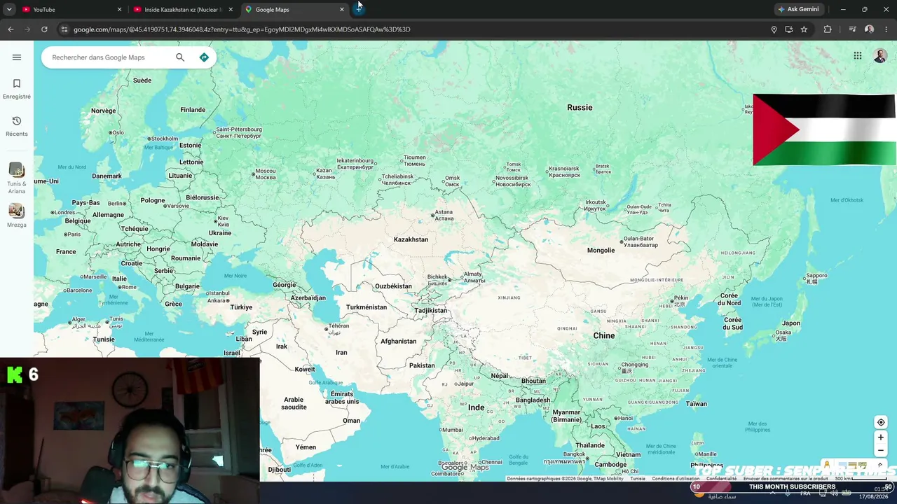Screen dimensions: 897x504
Task: Zoom out the map with minus button
Action: [x=881, y=450]
